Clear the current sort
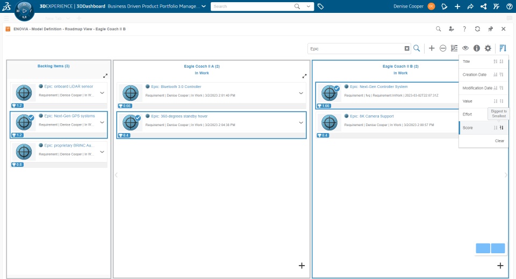The width and height of the screenshot is (516, 279). click(x=499, y=141)
